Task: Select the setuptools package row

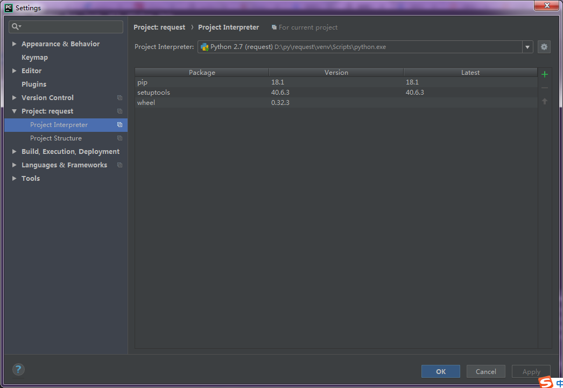Action: pyautogui.click(x=336, y=92)
